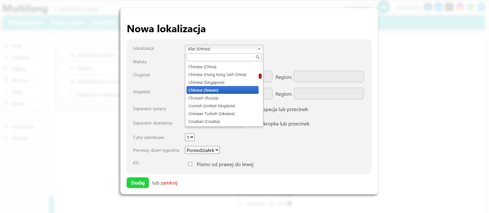Screen dimensions: 489x213
Task: Click the upper Region input field
Action: click(x=328, y=77)
